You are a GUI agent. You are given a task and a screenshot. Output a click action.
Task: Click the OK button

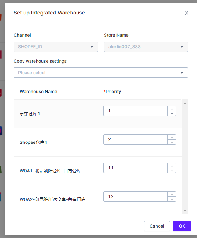coord(182,226)
